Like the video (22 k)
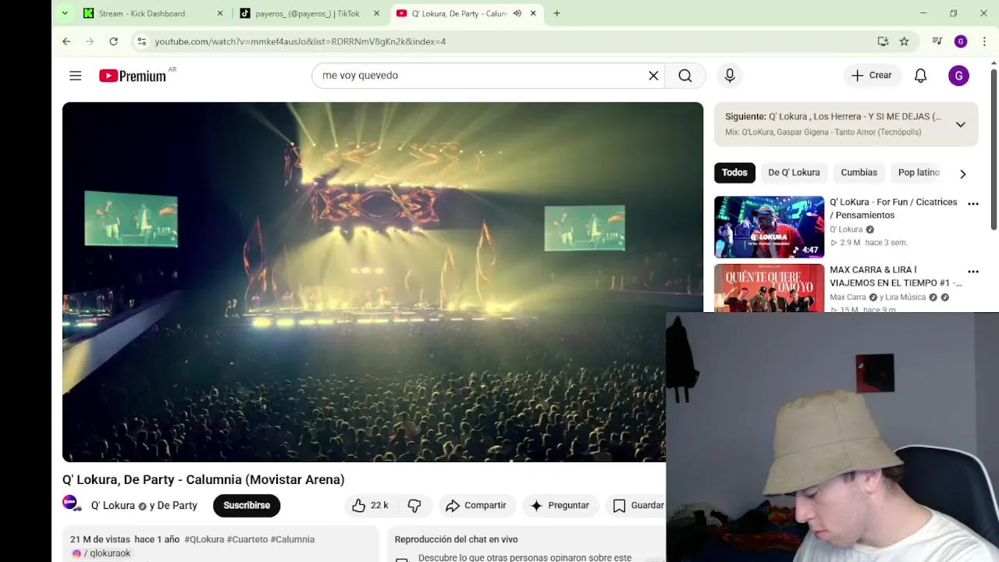Screen dimensions: 999x562 [x=371, y=506]
